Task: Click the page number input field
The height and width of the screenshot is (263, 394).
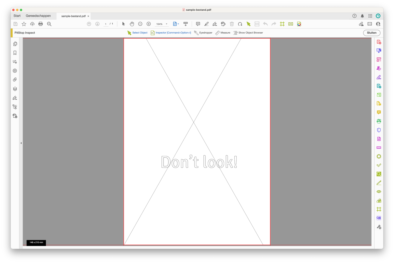Action: click(106, 24)
